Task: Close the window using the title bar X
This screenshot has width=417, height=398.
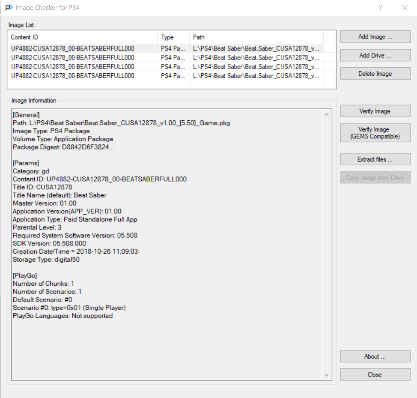Action: (x=405, y=8)
